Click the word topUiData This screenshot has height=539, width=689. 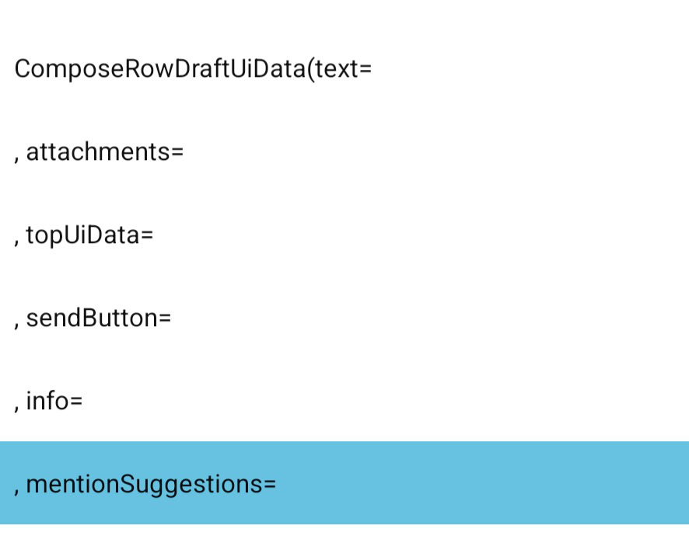82,235
